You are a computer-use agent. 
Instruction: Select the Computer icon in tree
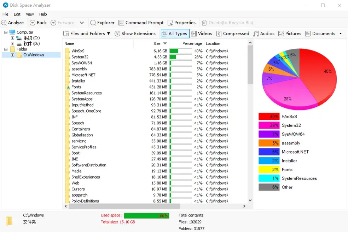12,32
